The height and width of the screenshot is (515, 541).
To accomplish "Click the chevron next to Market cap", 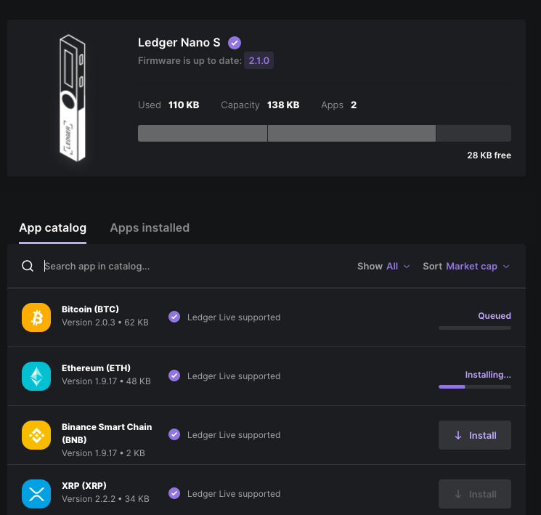I will pos(506,267).
